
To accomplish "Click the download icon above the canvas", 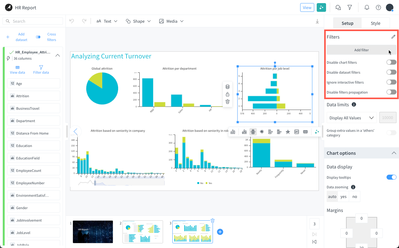I will point(317,21).
